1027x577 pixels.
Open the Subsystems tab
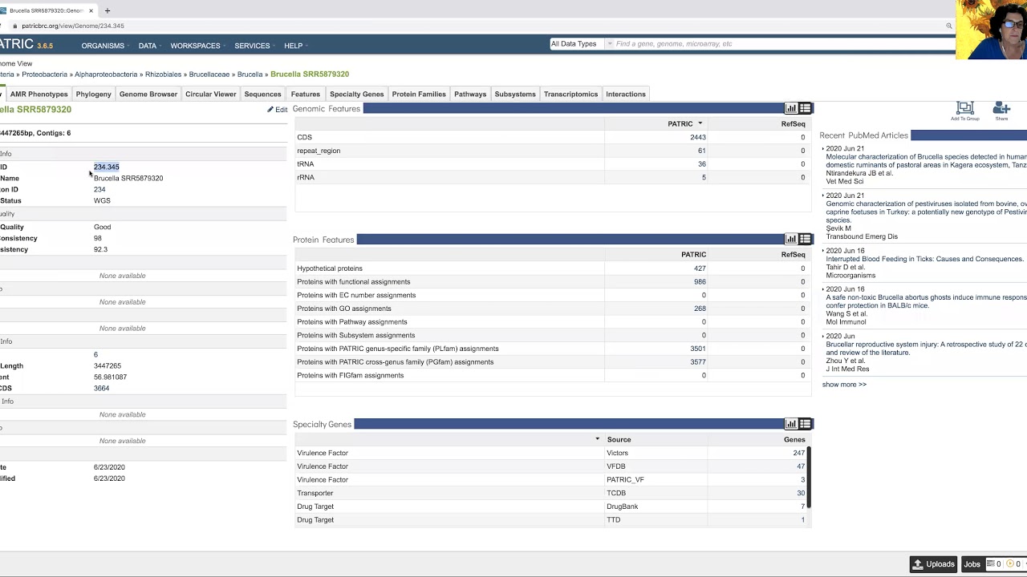(515, 94)
